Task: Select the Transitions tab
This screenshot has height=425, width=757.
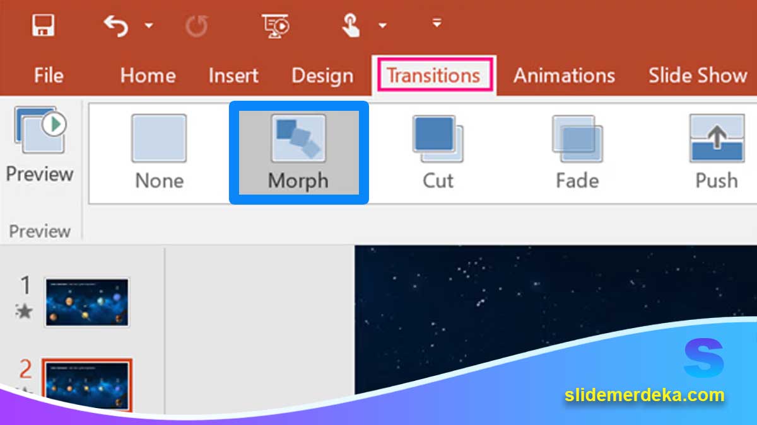Action: (x=433, y=76)
